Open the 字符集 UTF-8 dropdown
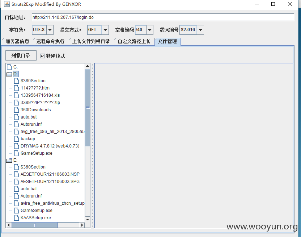The image size is (301, 237). tap(50, 30)
